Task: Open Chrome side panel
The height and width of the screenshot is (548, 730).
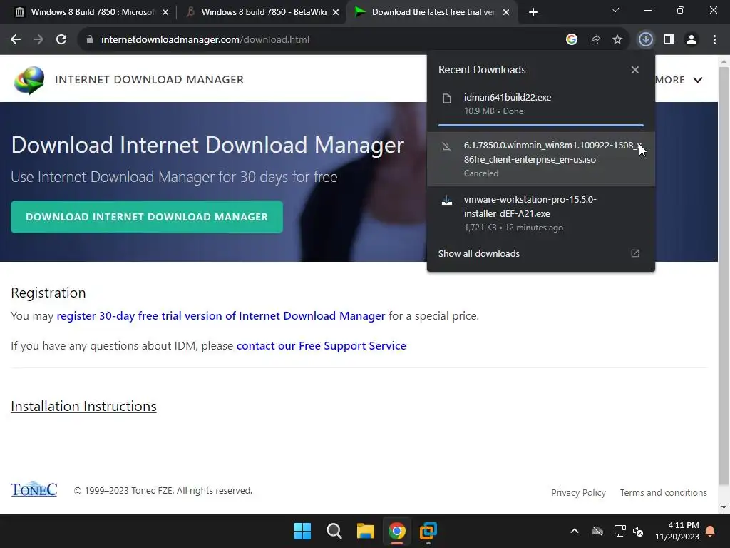Action: (x=669, y=40)
